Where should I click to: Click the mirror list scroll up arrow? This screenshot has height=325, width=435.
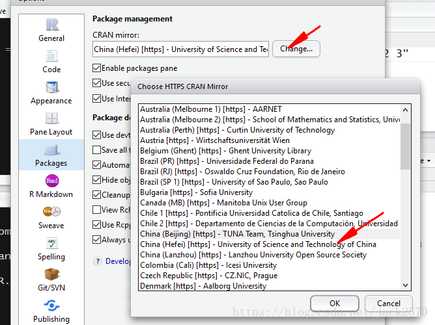405,110
